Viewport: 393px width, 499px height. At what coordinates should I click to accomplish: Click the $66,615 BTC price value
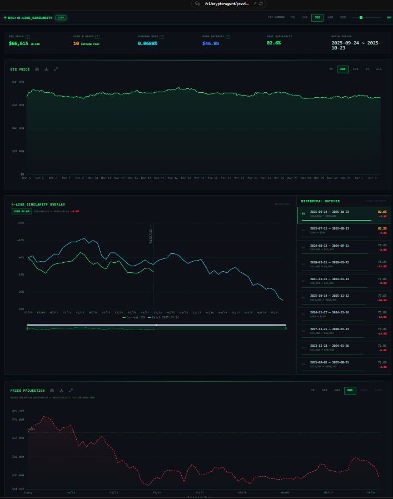[18, 43]
